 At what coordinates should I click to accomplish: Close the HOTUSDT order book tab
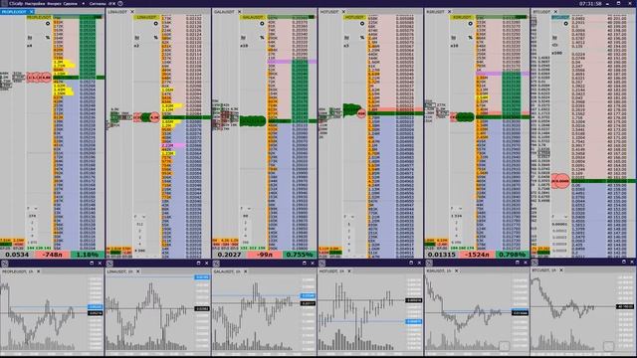tap(343, 12)
